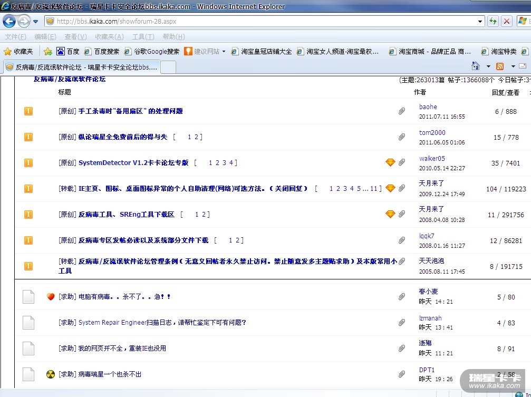The height and width of the screenshot is (397, 531).
Task: Click the blank new tab button
Action: (168, 67)
